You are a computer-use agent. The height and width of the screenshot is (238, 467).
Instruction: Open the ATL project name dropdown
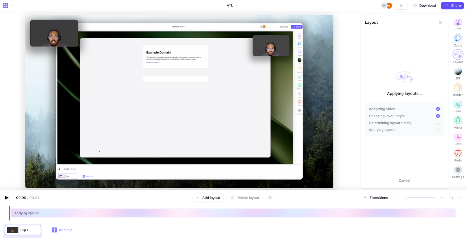click(232, 6)
